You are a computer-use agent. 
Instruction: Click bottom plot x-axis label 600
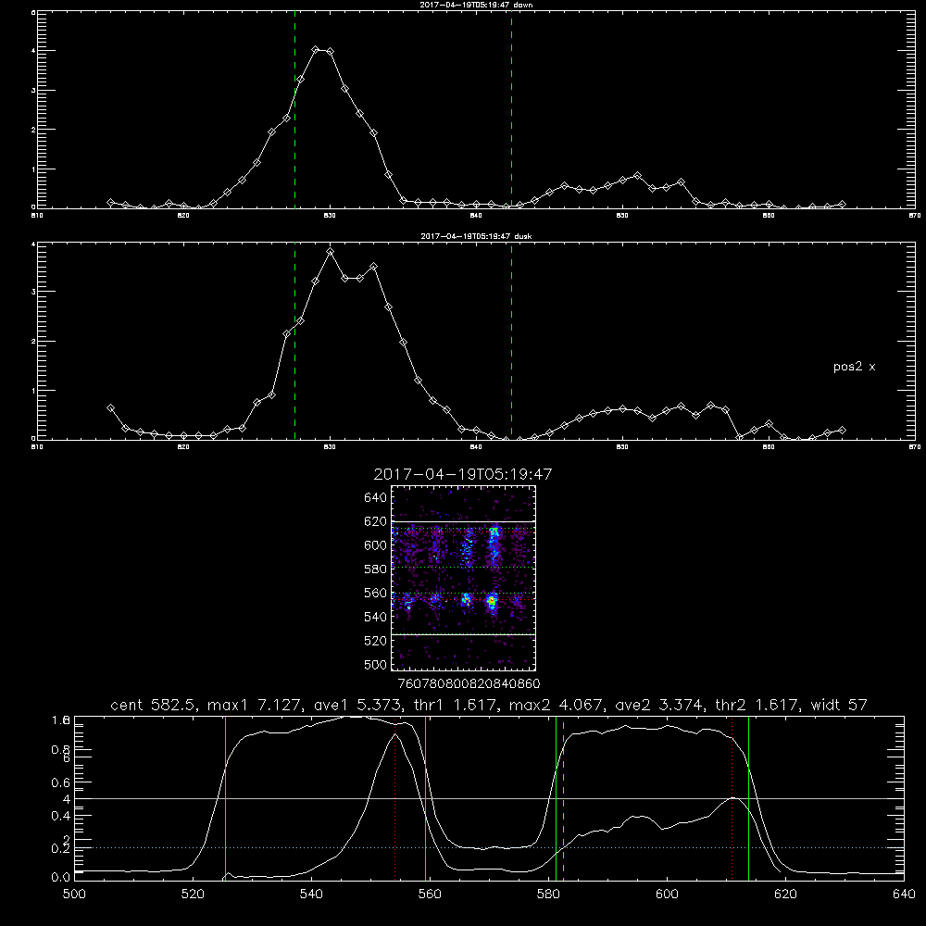(x=667, y=895)
